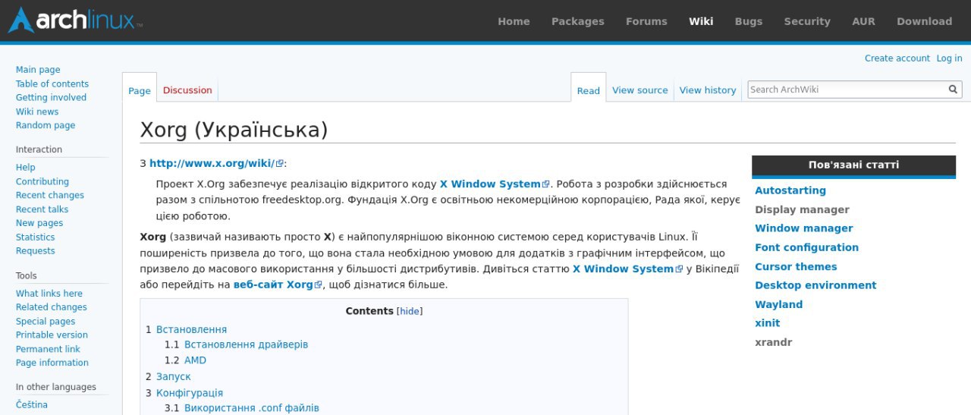
Task: Switch to the Discussion tab
Action: [187, 90]
